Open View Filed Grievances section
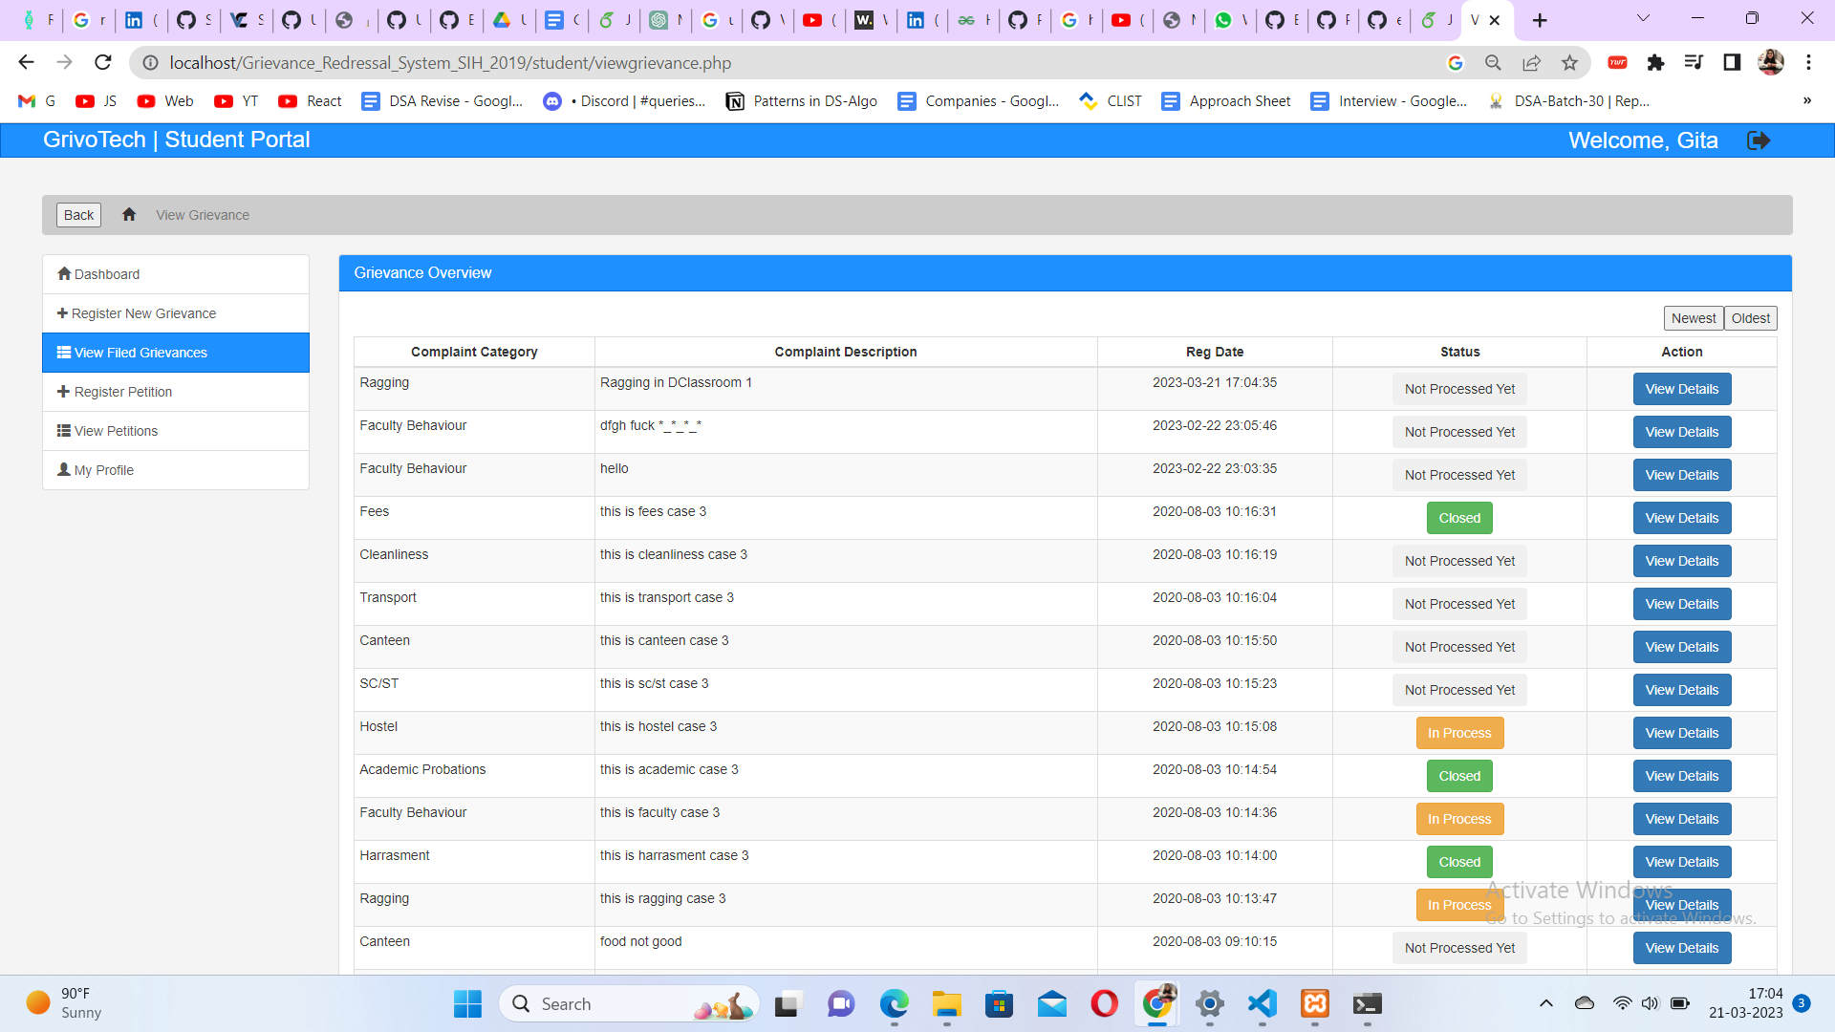 click(140, 352)
